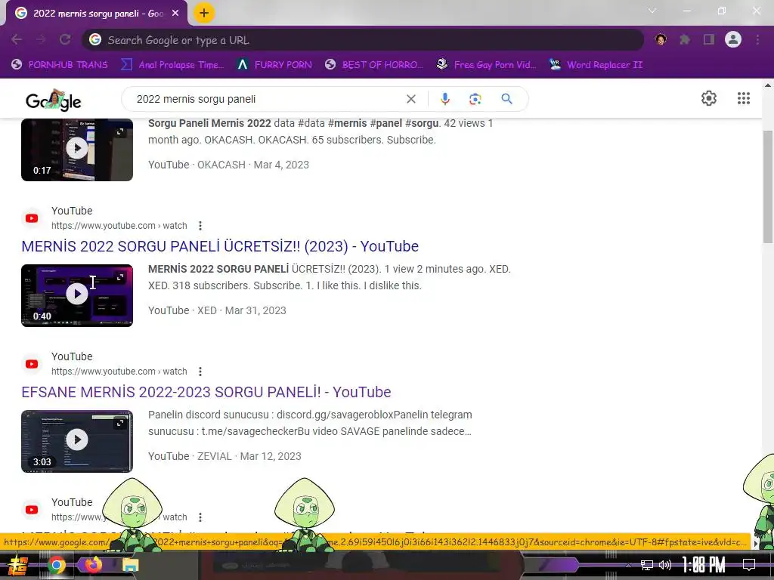Play the 3:03 ZEVIAL video thumbnail
The width and height of the screenshot is (774, 580).
77,440
